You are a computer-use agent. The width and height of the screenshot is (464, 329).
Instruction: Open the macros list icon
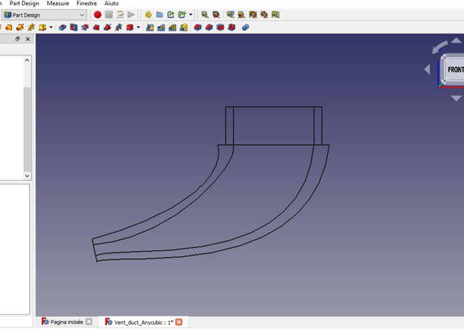point(120,15)
